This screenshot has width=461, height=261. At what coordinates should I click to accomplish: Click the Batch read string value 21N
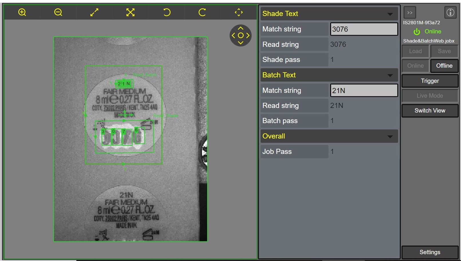click(337, 106)
